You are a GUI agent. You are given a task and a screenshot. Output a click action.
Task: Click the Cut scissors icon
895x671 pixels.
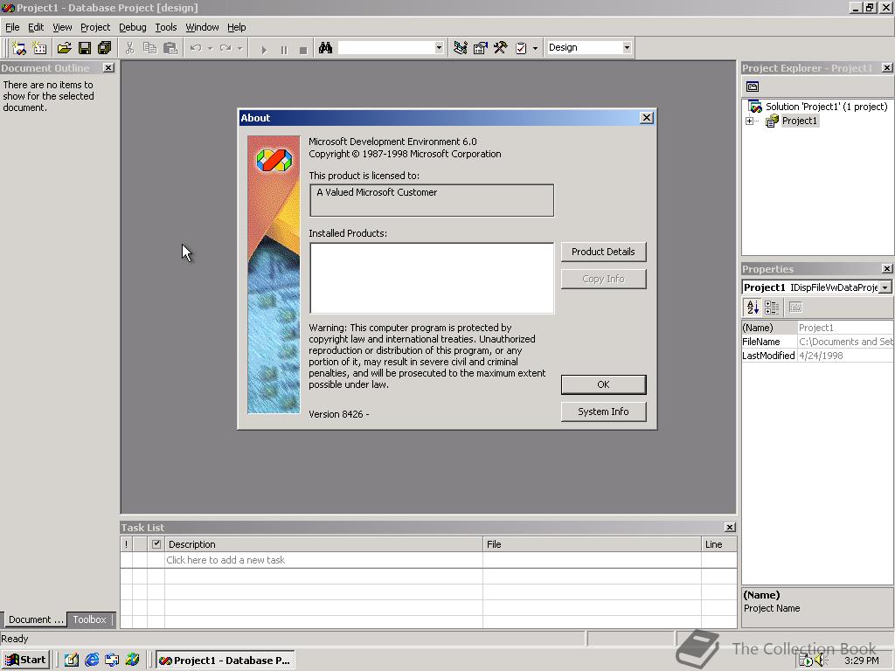[129, 48]
